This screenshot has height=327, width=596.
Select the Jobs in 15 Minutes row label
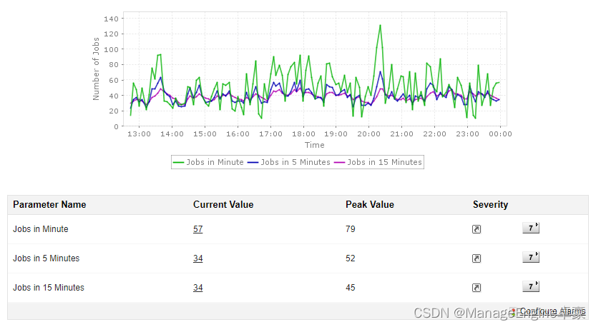pos(49,288)
